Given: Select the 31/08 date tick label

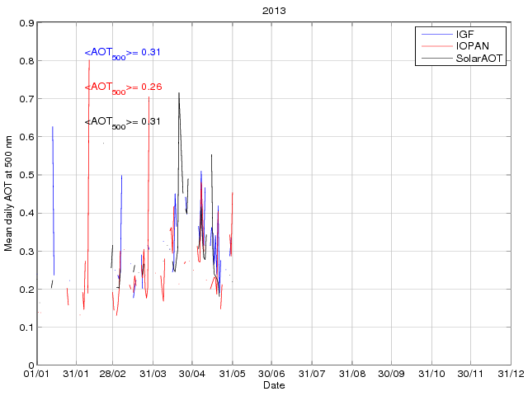Looking at the screenshot, I should (x=352, y=375).
